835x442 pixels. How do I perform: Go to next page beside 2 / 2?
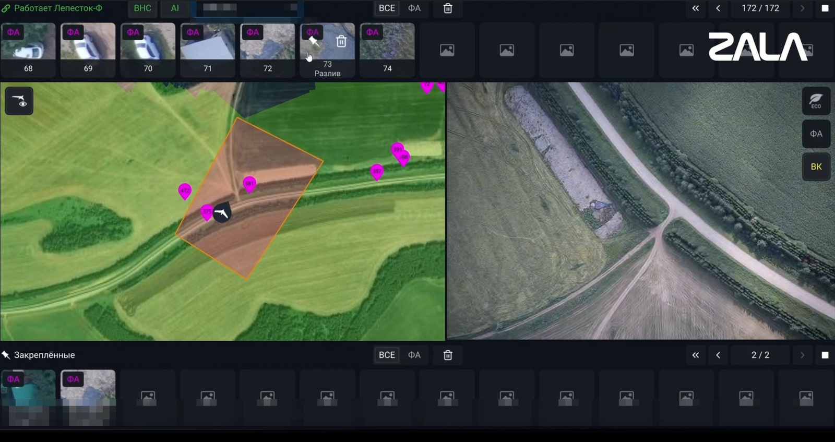(x=802, y=355)
